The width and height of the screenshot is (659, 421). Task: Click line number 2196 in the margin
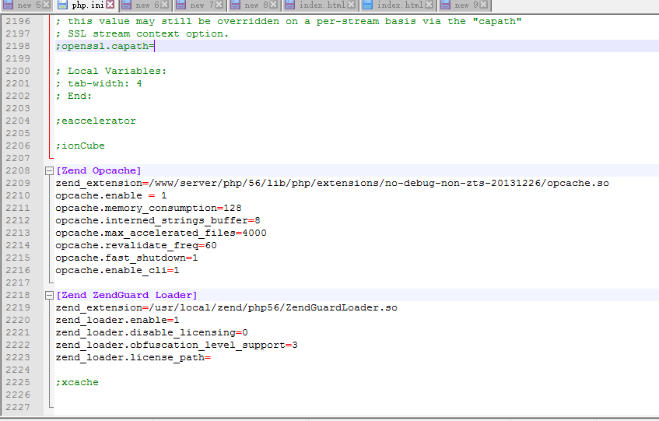pos(18,21)
